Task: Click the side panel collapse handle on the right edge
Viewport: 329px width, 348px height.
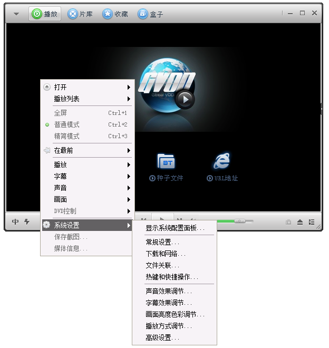Action: (x=322, y=109)
